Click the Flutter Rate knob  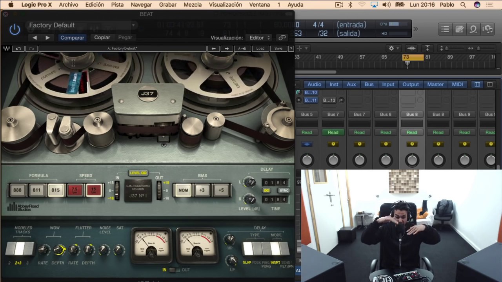(x=74, y=249)
